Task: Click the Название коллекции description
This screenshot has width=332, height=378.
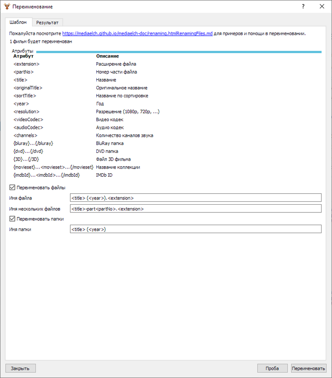Action: (118, 167)
